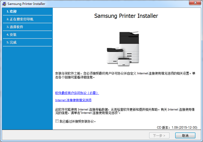Select step 1. 欢迎 in sidebar

tap(27, 11)
